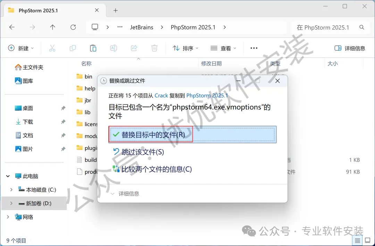Click PhpStorm 2025.1 destination link in dialog
Viewport: 375px width, 246px height.
click(x=207, y=96)
